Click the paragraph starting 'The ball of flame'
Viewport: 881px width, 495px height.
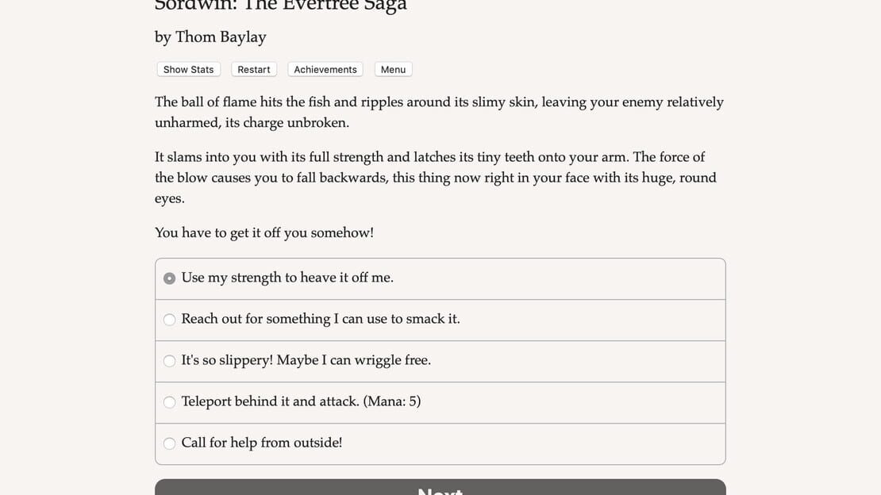pos(440,113)
